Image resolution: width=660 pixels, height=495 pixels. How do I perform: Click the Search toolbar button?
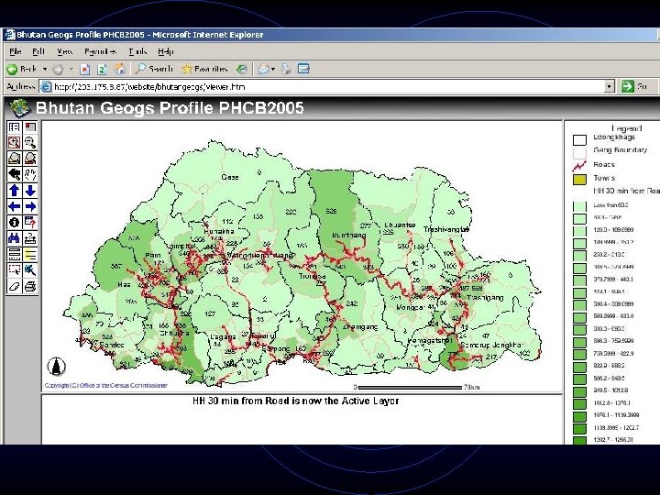(x=154, y=69)
